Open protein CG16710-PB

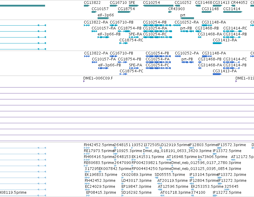[121, 53]
